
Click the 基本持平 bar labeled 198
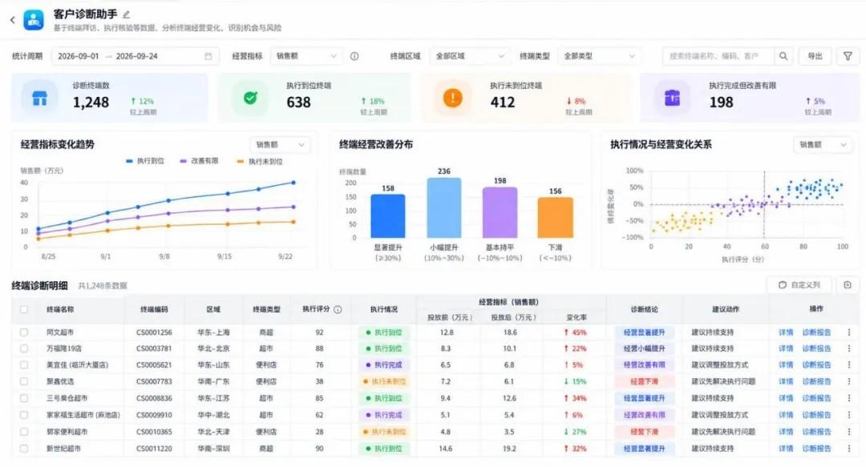[500, 212]
